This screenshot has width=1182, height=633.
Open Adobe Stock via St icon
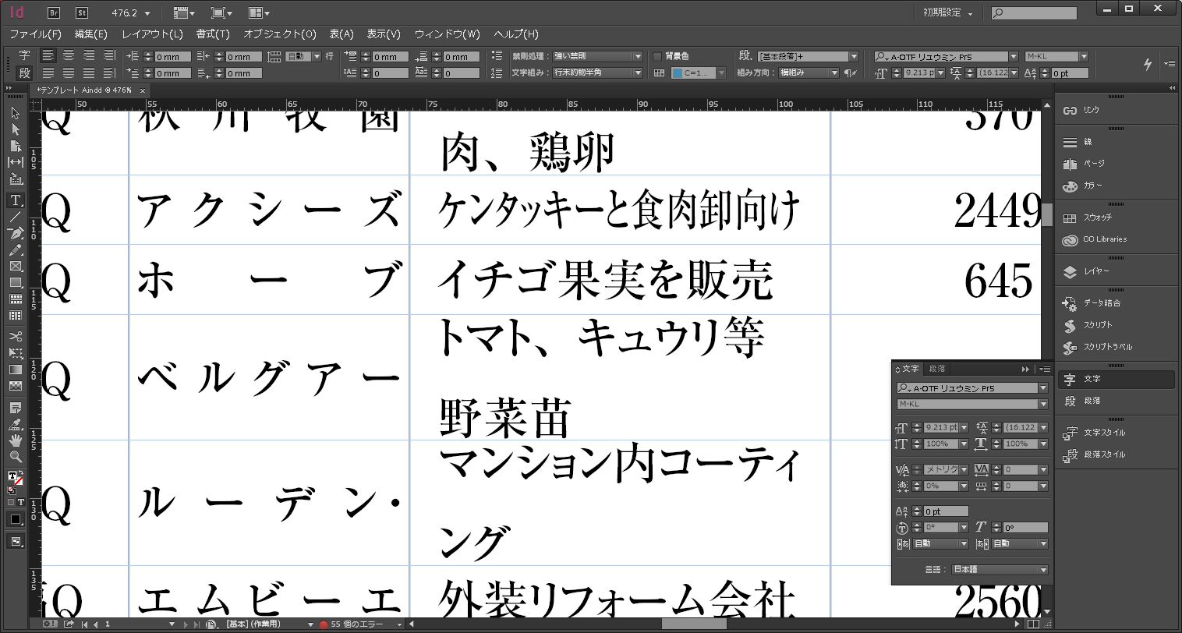click(82, 12)
